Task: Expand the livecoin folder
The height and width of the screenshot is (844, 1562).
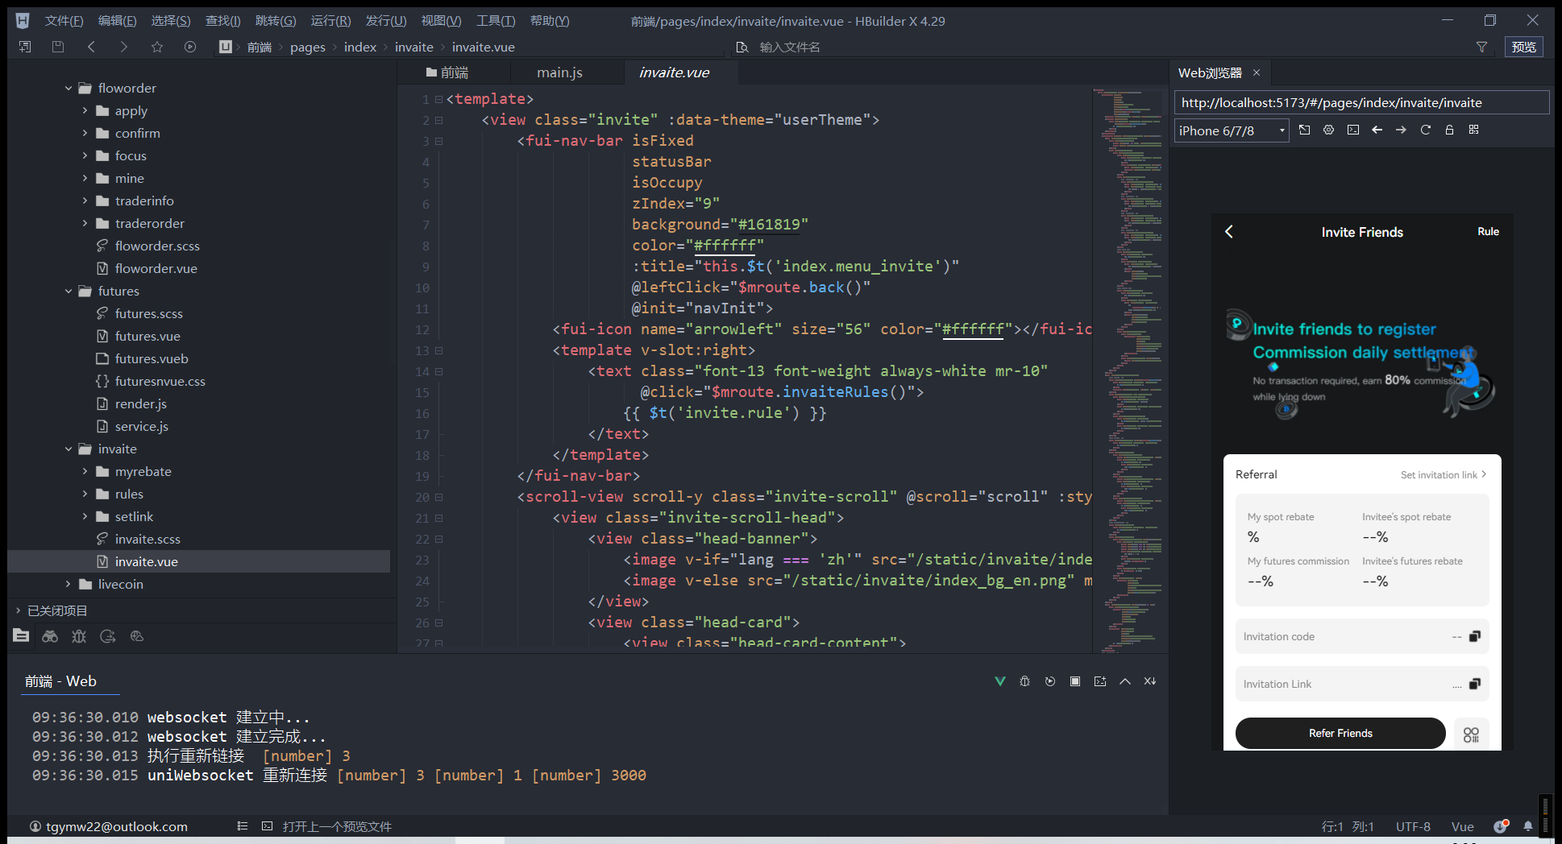Action: 69,584
